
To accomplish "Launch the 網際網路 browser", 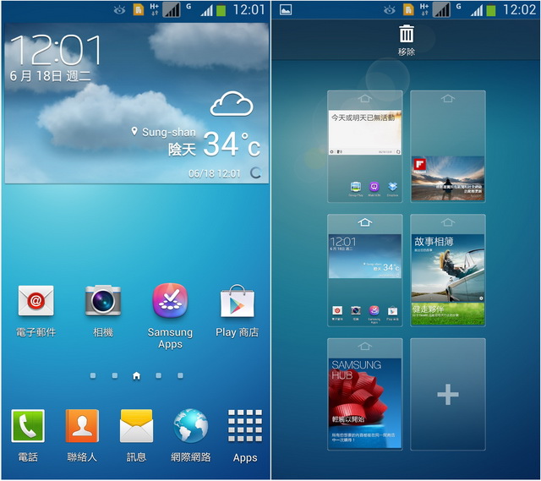I will tap(191, 426).
